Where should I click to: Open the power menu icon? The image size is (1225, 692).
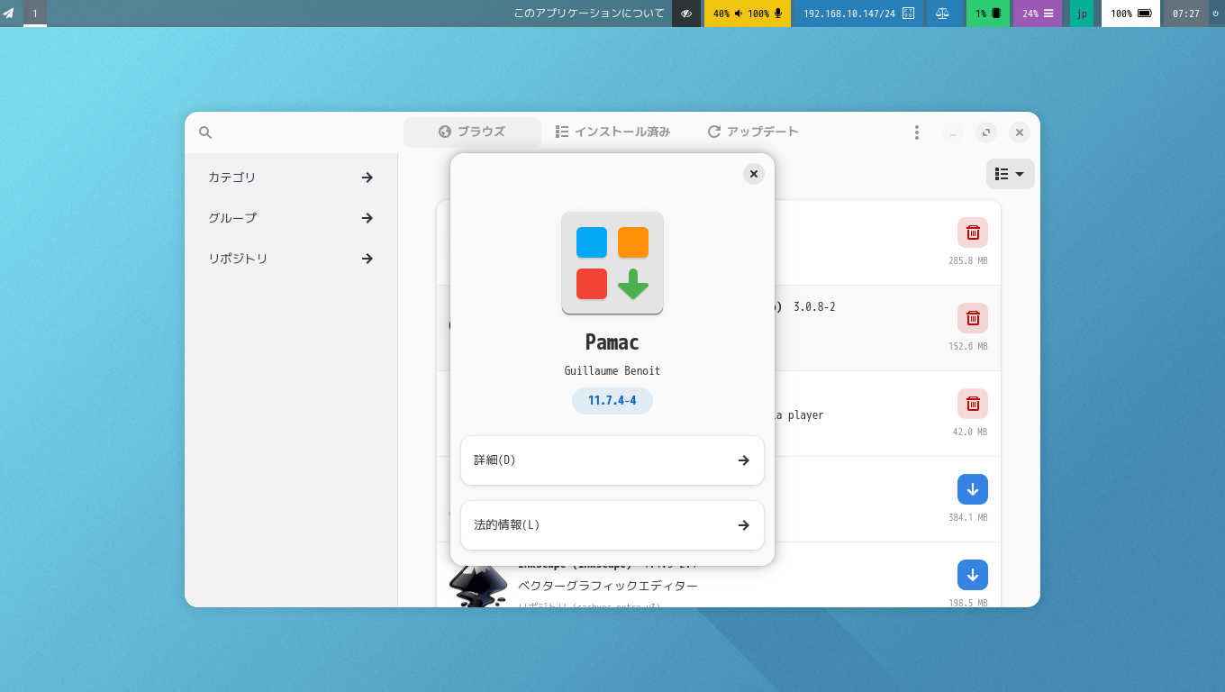(1216, 14)
